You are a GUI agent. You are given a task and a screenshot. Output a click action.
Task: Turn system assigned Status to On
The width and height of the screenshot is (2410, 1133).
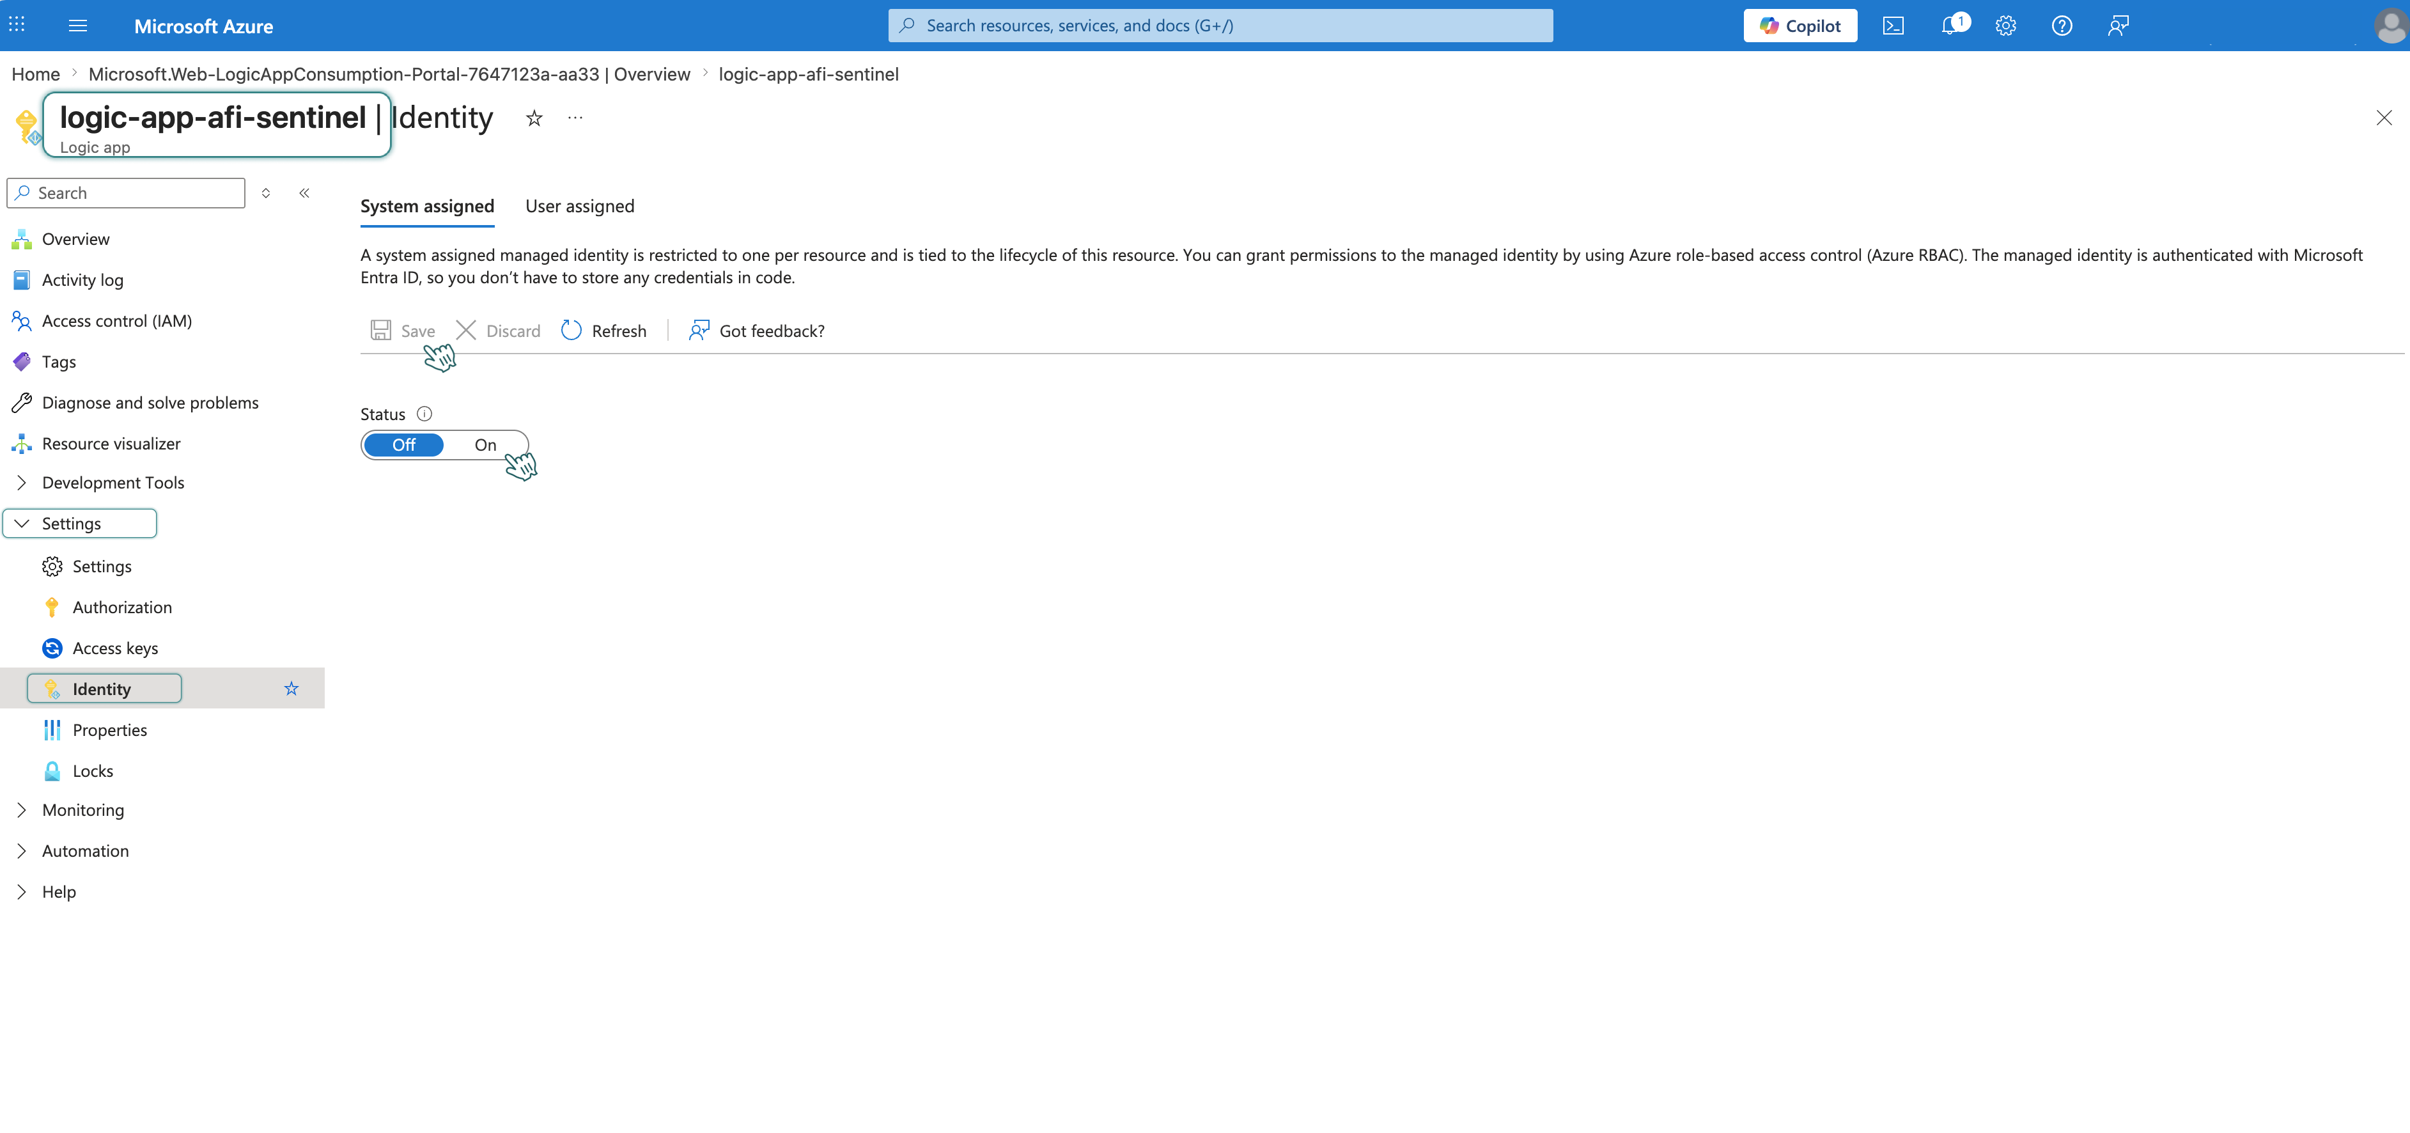coord(486,444)
